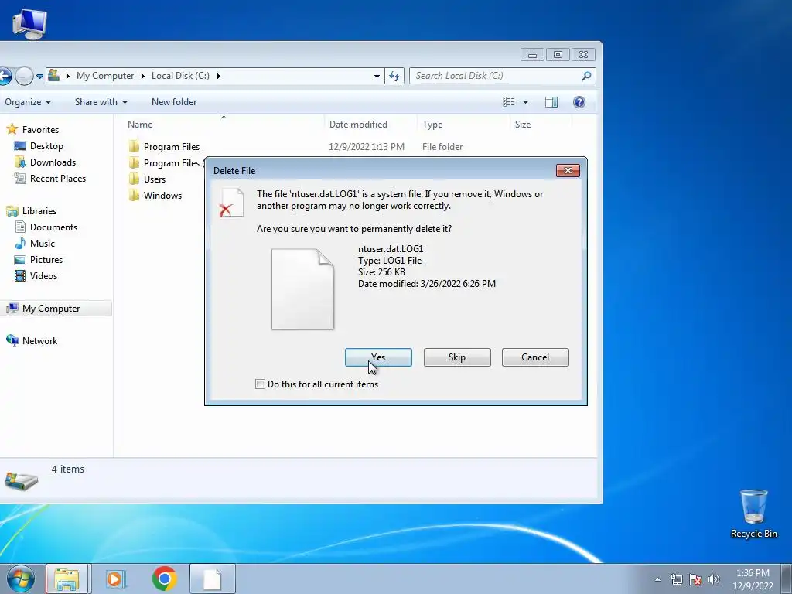The height and width of the screenshot is (594, 792).
Task: Click the Start button
Action: tap(21, 579)
